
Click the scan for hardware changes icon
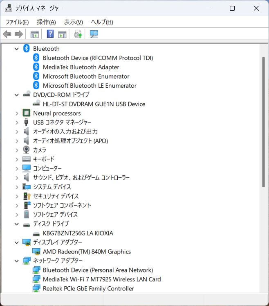tap(94, 34)
